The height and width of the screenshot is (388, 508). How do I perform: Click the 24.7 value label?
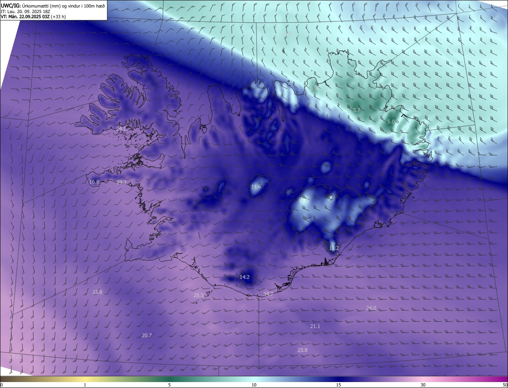[x=268, y=294]
